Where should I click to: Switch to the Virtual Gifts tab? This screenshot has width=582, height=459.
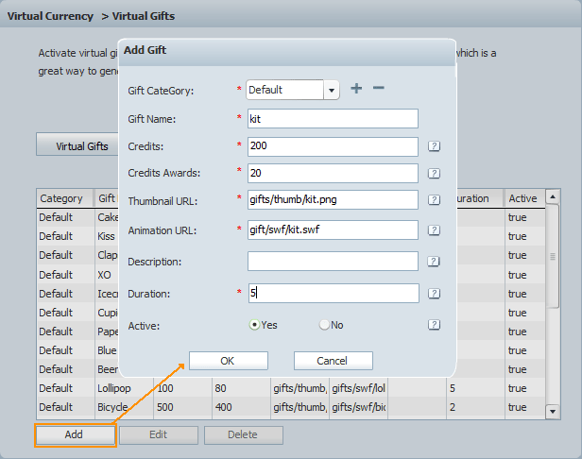coord(82,146)
